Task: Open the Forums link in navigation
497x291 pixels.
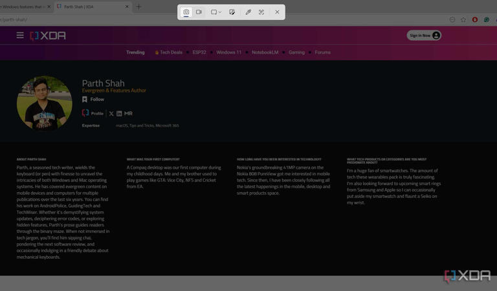Action: coord(322,52)
